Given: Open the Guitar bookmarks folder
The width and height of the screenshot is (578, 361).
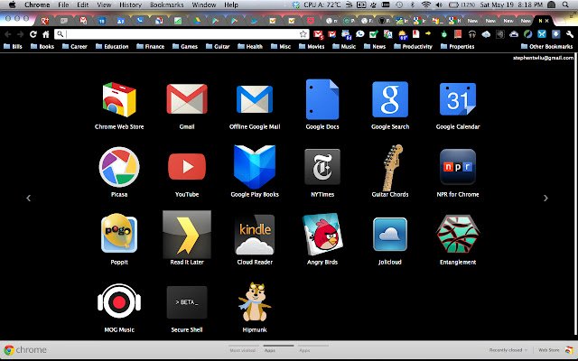Looking at the screenshot, I should [218, 46].
